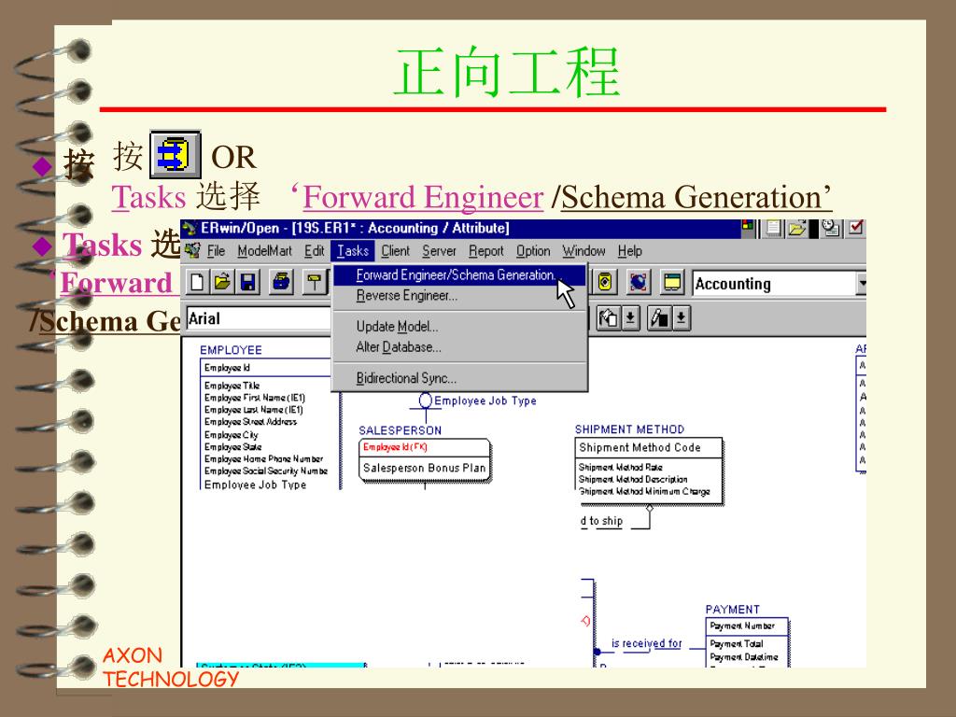Click the red 'Employee Id (FK)' attribute
This screenshot has height=717, width=956.
(x=395, y=447)
